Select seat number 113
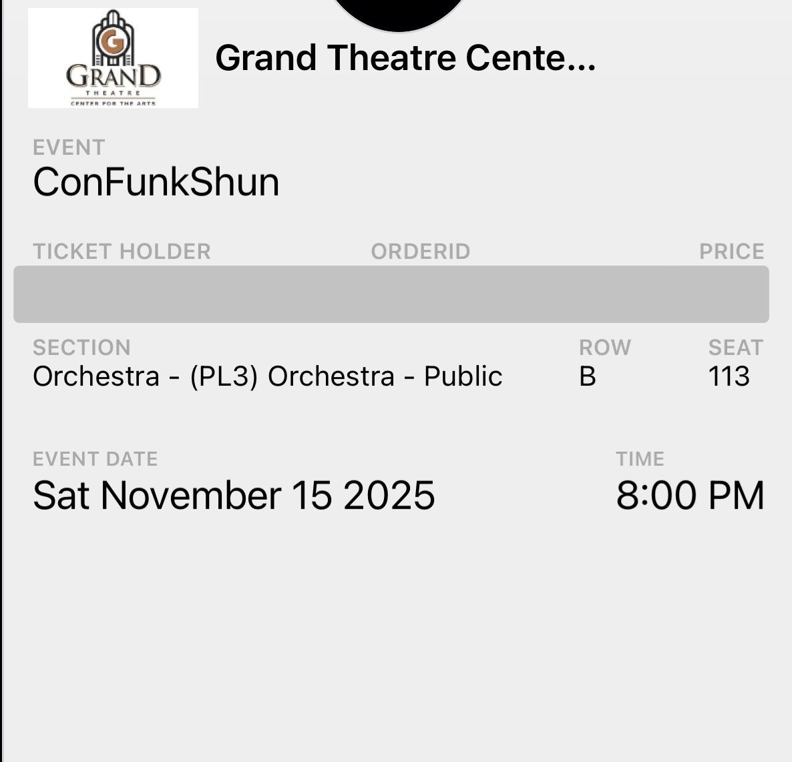Screen dimensions: 792x762 pos(730,376)
